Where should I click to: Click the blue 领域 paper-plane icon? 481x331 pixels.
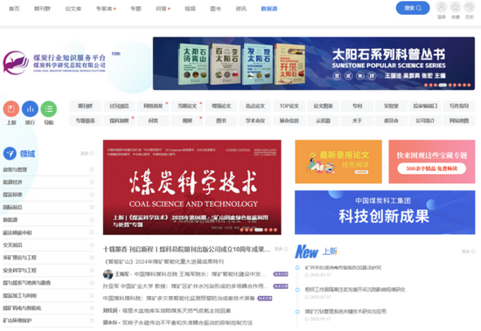[x=10, y=153]
